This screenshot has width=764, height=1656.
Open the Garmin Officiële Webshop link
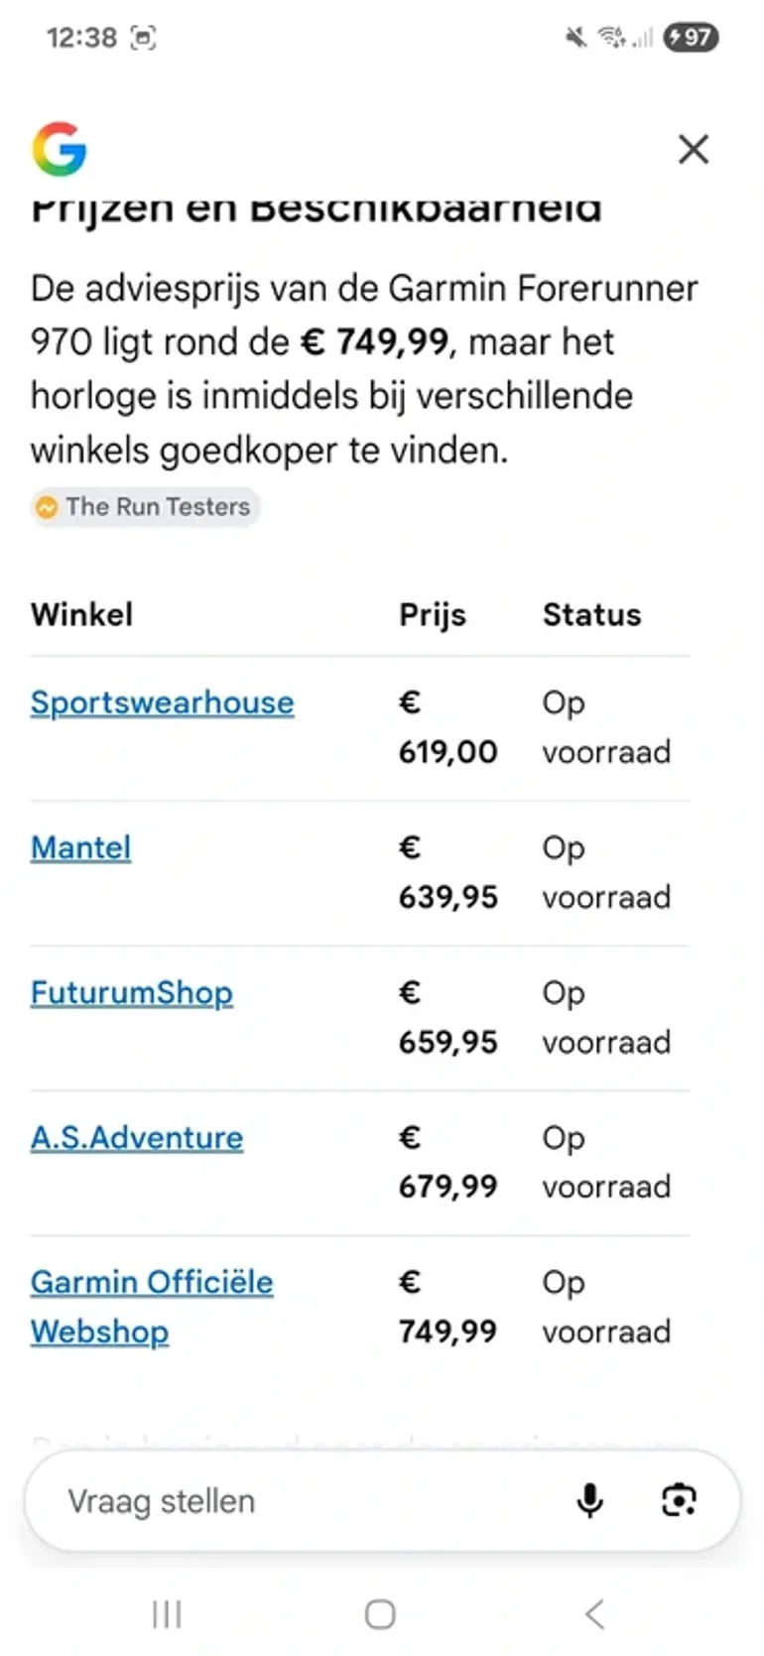(151, 1307)
